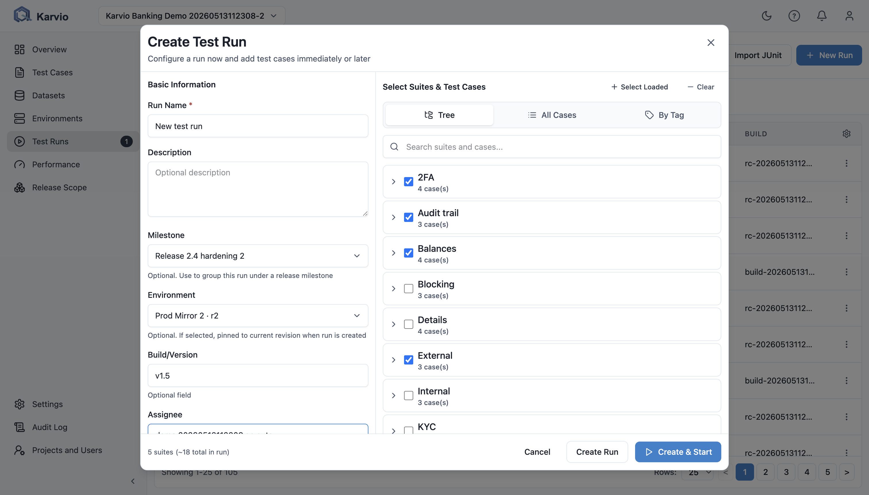This screenshot has width=869, height=495.
Task: Open table column settings gear icon
Action: 846,134
